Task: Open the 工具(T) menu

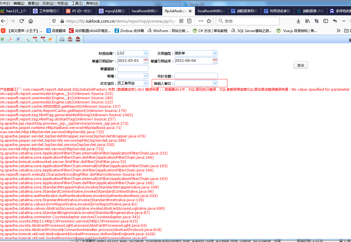Action: [x=77, y=3]
